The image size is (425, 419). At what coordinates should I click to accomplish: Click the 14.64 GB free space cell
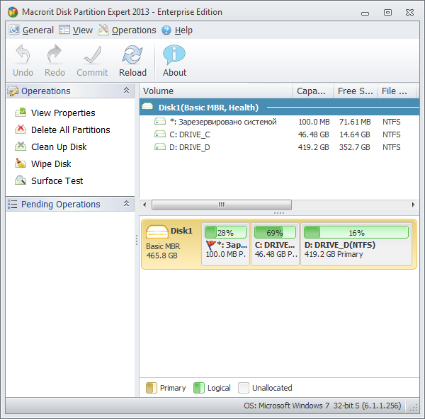(355, 134)
